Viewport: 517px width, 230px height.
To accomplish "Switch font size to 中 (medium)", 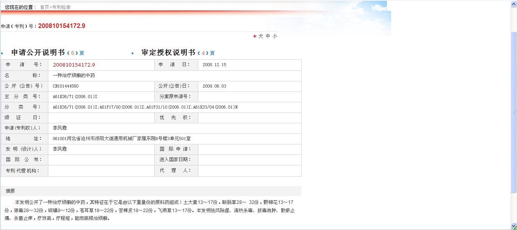I will pyautogui.click(x=268, y=36).
